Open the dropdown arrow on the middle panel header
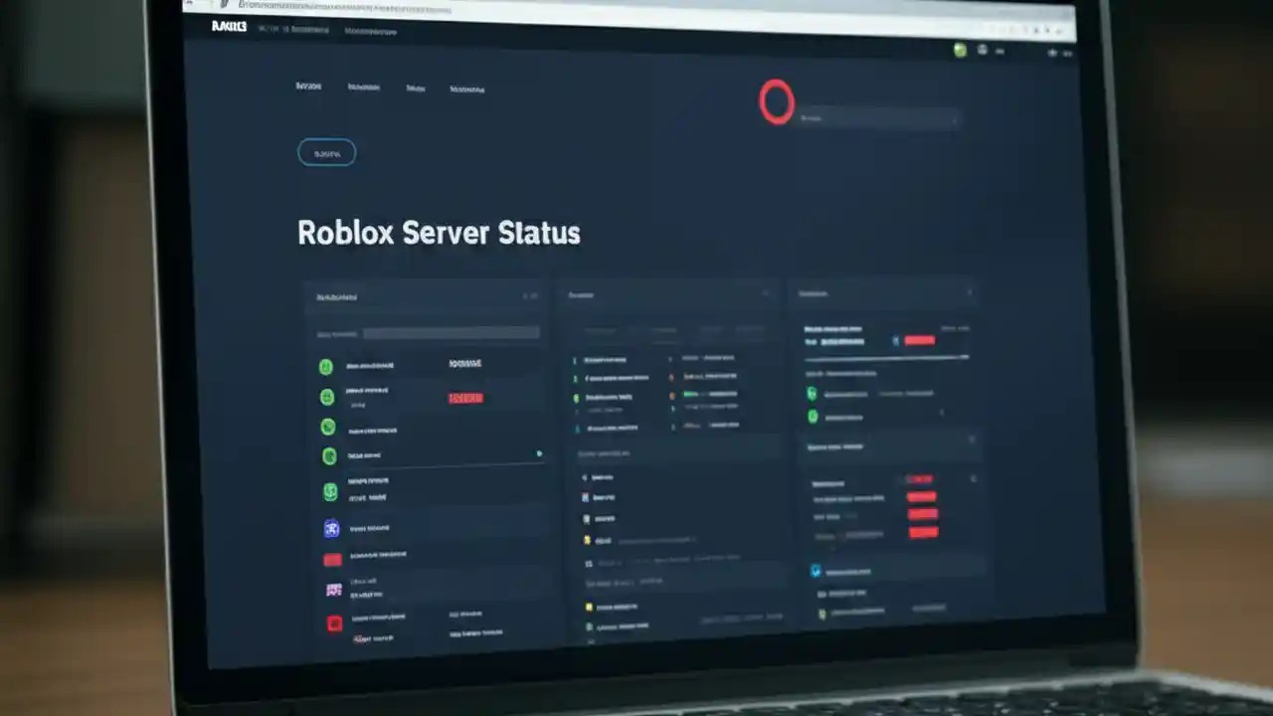Image resolution: width=1273 pixels, height=716 pixels. (x=768, y=294)
